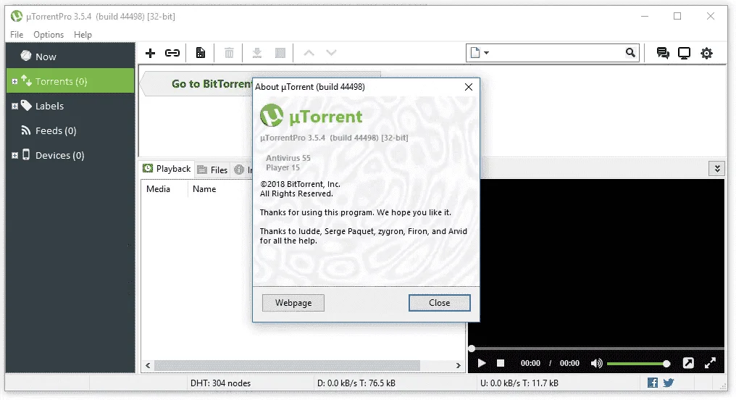Open the Options menu
Viewport: 736px width, 400px height.
[49, 35]
